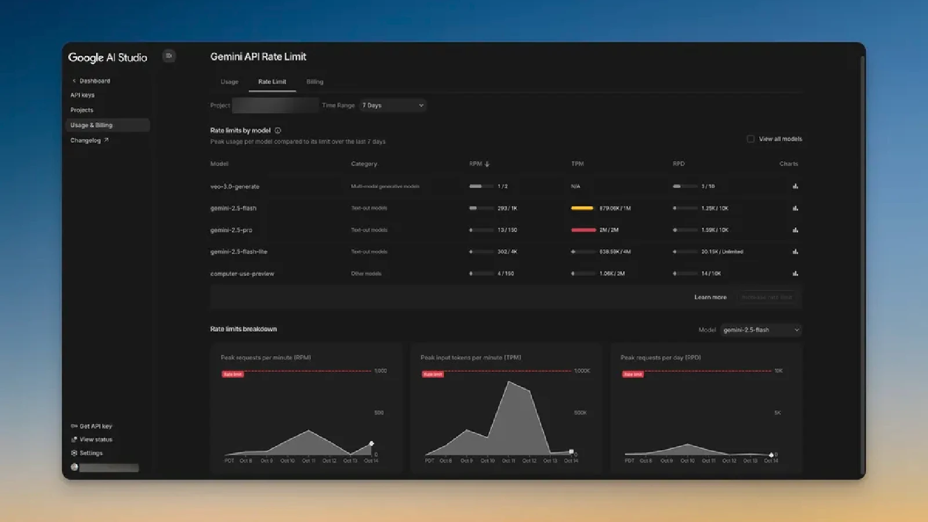This screenshot has height=522, width=928.
Task: Switch to the Usage tab
Action: click(229, 82)
